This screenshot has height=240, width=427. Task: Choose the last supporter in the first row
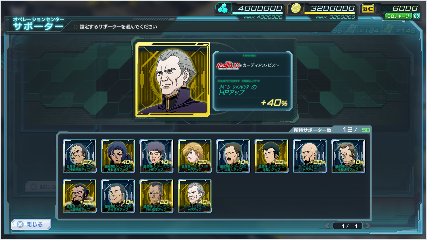(x=348, y=156)
